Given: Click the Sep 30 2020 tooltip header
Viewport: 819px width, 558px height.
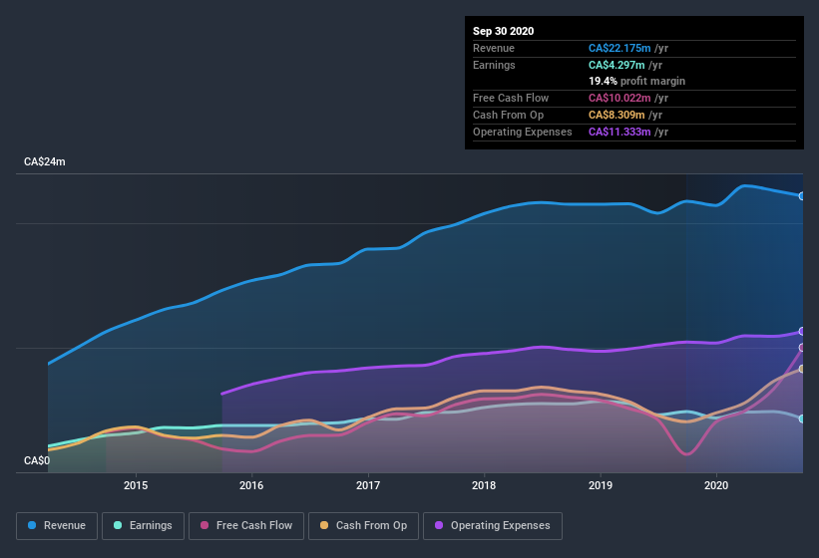Looking at the screenshot, I should tap(503, 31).
